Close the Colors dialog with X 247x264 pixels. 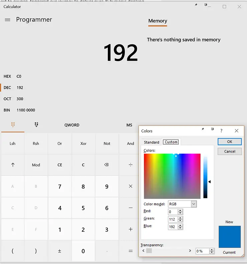click(236, 130)
